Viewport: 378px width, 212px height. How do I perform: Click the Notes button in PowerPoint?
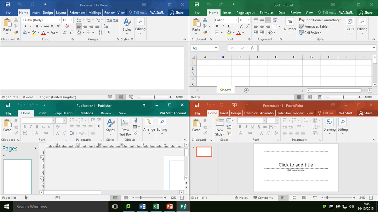pyautogui.click(x=242, y=197)
